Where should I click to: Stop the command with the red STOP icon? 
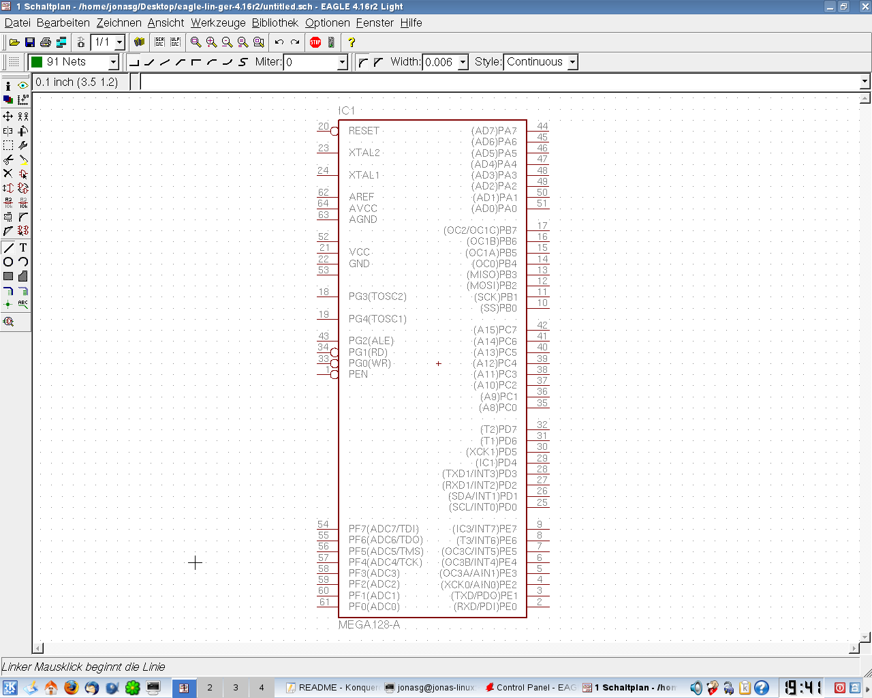315,42
